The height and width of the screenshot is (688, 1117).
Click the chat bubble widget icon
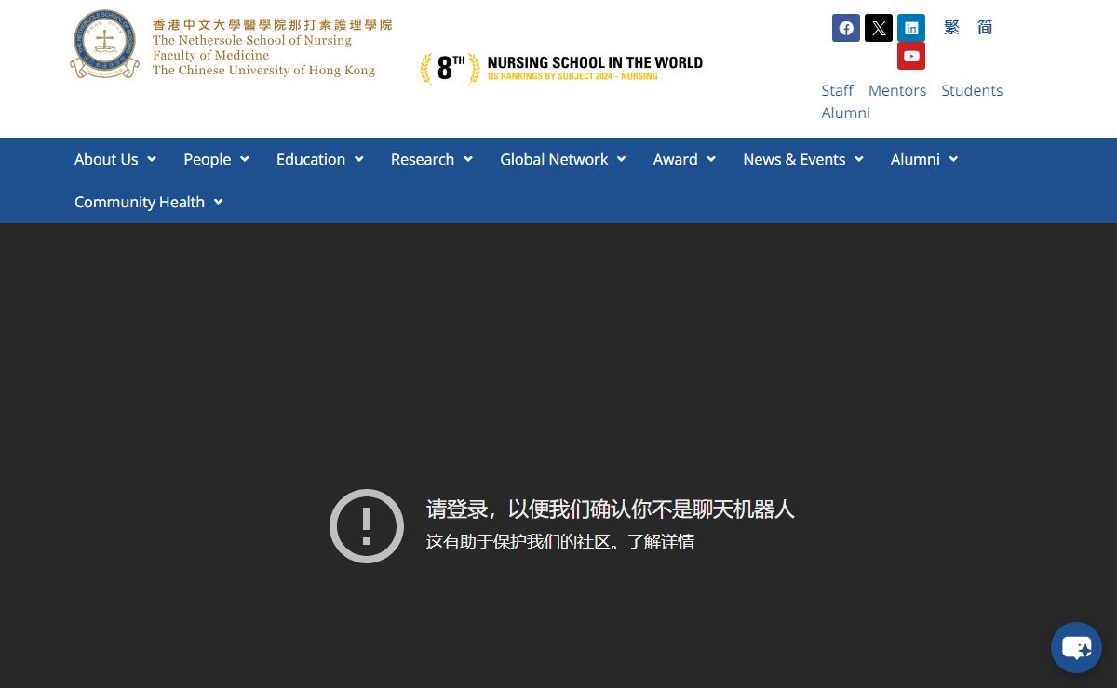tap(1076, 647)
